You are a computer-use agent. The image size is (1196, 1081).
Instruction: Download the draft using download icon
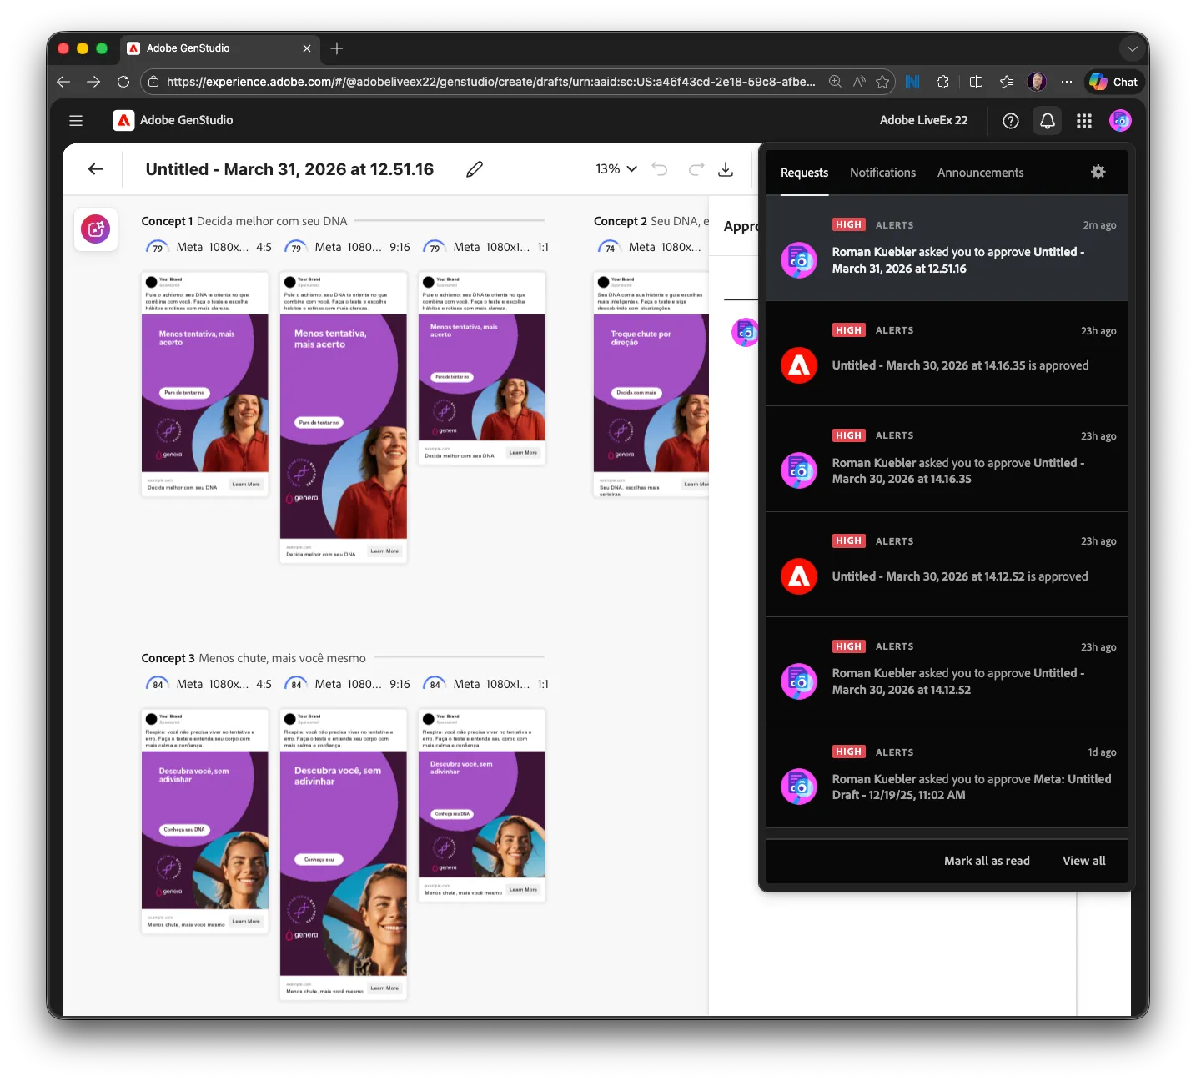click(726, 169)
